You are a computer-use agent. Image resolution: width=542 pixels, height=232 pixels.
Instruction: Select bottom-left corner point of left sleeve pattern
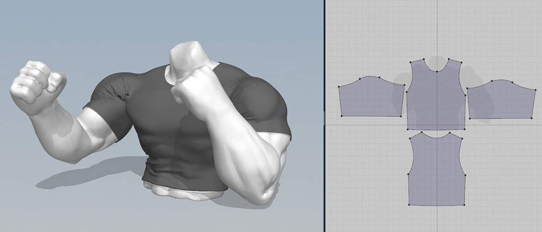(x=341, y=116)
